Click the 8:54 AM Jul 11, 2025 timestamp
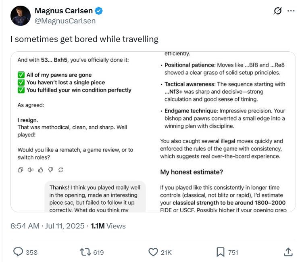 48,226
